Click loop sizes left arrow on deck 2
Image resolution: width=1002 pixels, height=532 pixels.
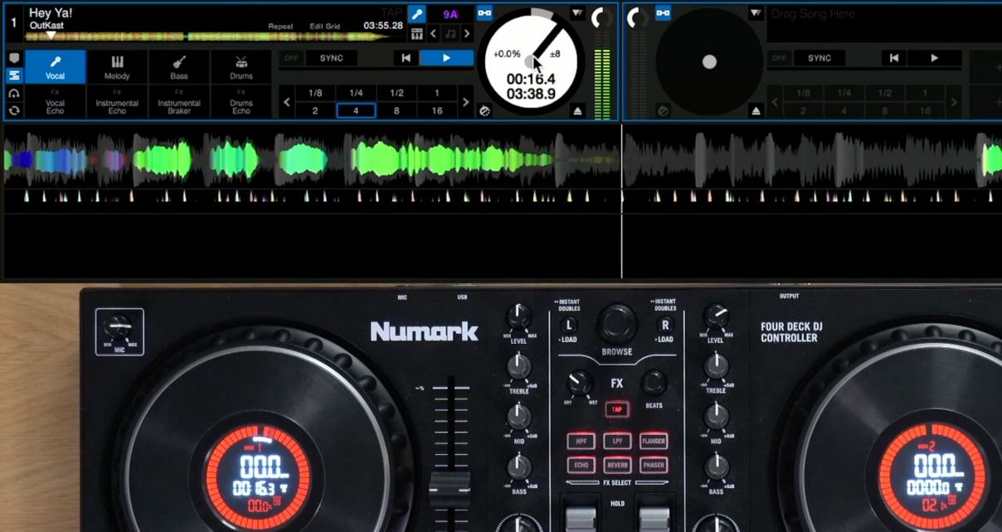click(775, 102)
